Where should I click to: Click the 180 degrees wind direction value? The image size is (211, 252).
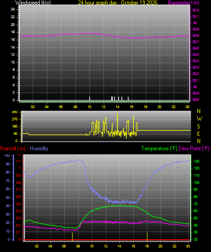(x=14, y=127)
